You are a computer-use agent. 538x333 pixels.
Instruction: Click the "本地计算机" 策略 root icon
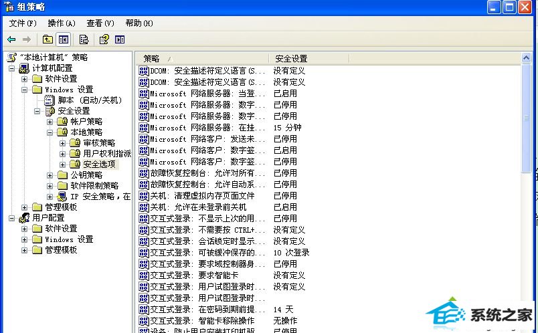point(11,58)
